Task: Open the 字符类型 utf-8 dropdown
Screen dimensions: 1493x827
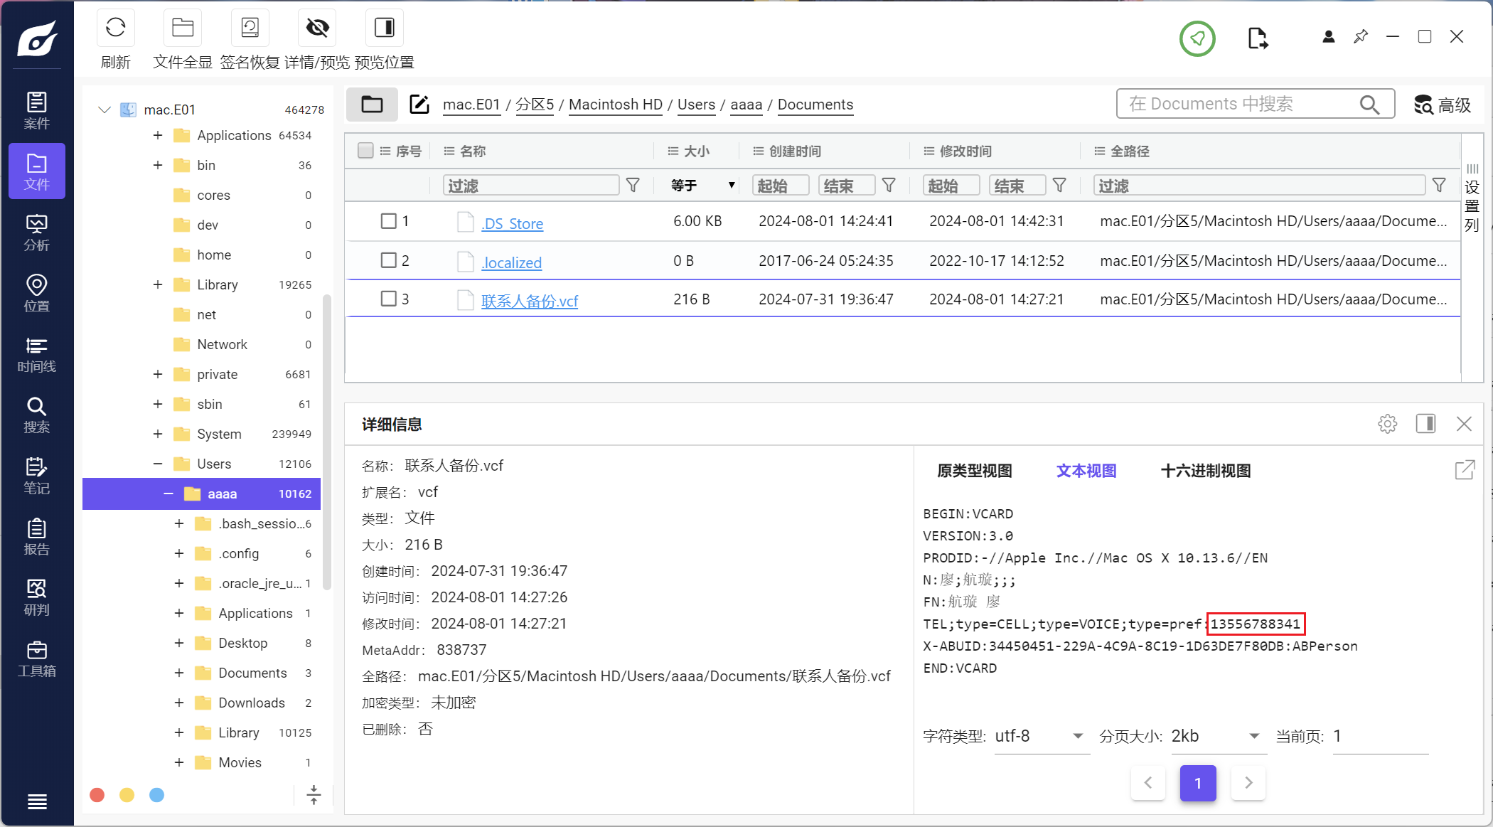Action: pyautogui.click(x=1041, y=736)
